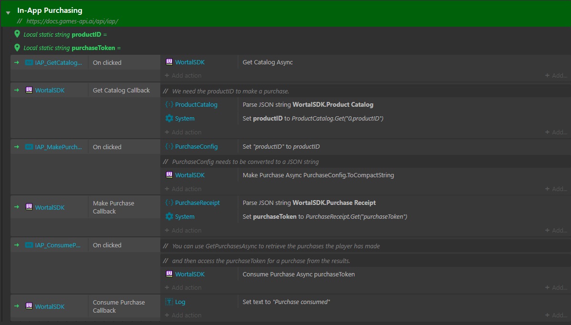Click the WortalSDK book icon in Get Catalog Callback
571x325 pixels.
coord(29,90)
